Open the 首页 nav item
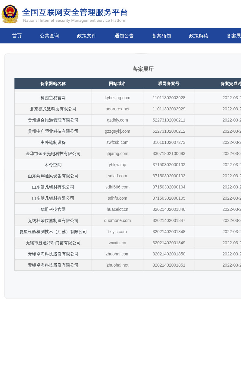 click(x=17, y=36)
